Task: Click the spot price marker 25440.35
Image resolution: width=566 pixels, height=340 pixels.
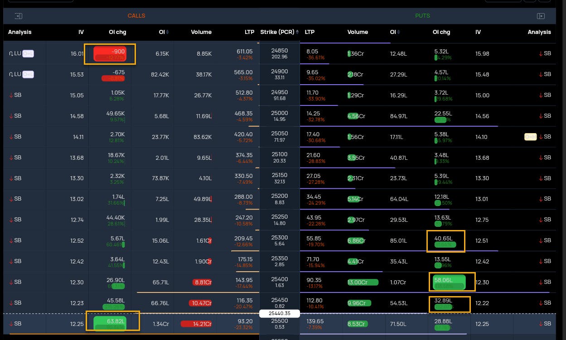Action: click(x=280, y=313)
